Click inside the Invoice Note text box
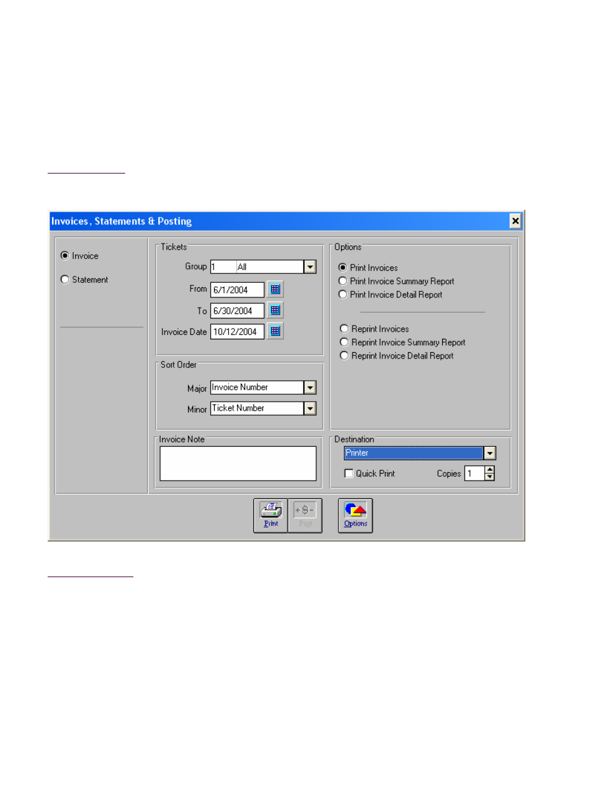Screen dimensions: 606x785 pos(238,463)
